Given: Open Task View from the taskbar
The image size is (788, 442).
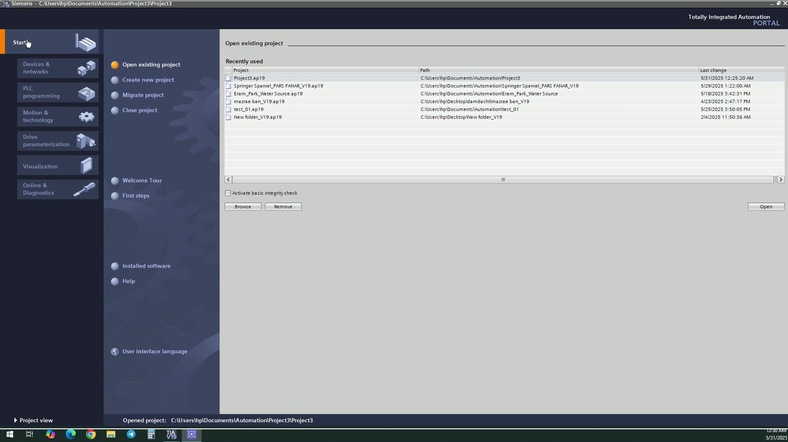Looking at the screenshot, I should pyautogui.click(x=30, y=434).
